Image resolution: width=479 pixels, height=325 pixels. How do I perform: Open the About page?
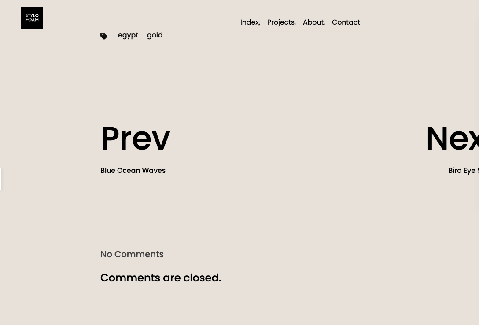[313, 22]
